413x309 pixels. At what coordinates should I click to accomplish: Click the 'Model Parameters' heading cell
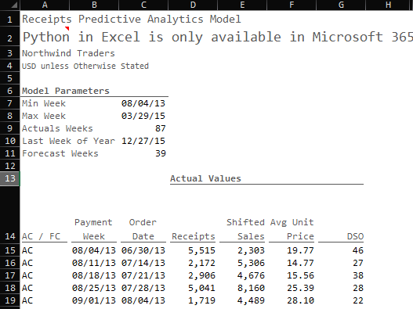[x=66, y=91]
